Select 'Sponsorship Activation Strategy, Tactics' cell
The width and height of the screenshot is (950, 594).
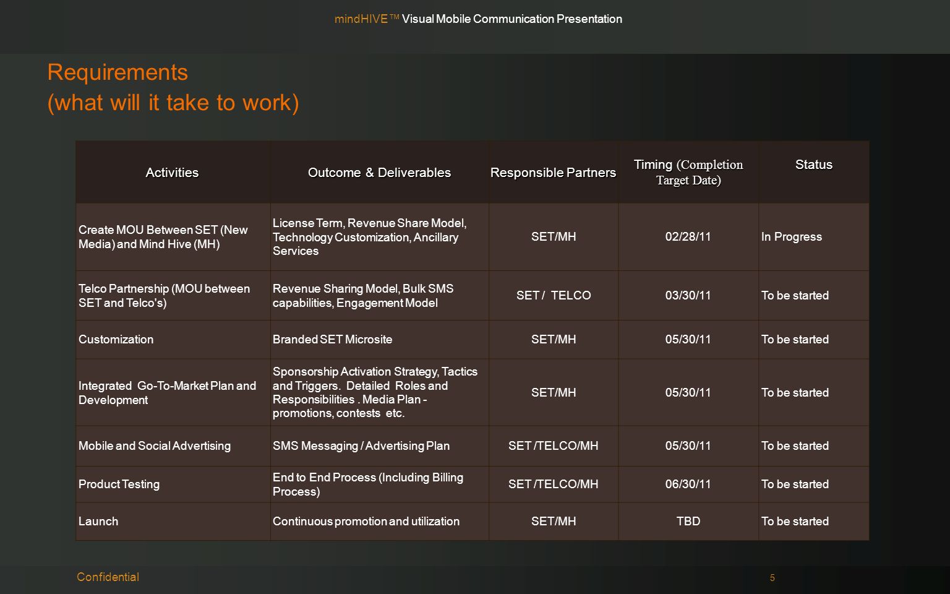tap(379, 392)
